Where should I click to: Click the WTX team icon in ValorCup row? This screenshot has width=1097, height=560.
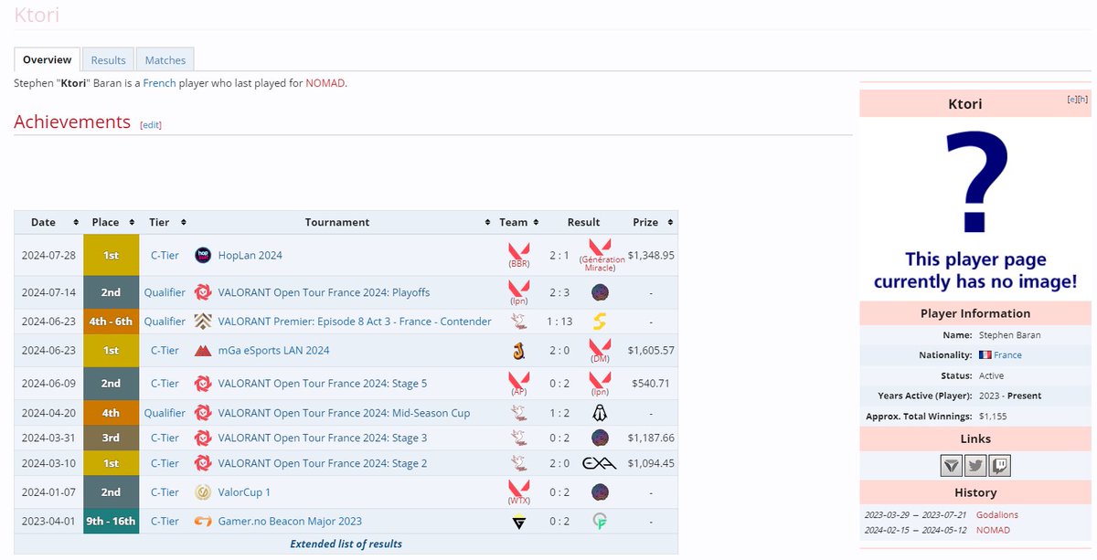(519, 487)
